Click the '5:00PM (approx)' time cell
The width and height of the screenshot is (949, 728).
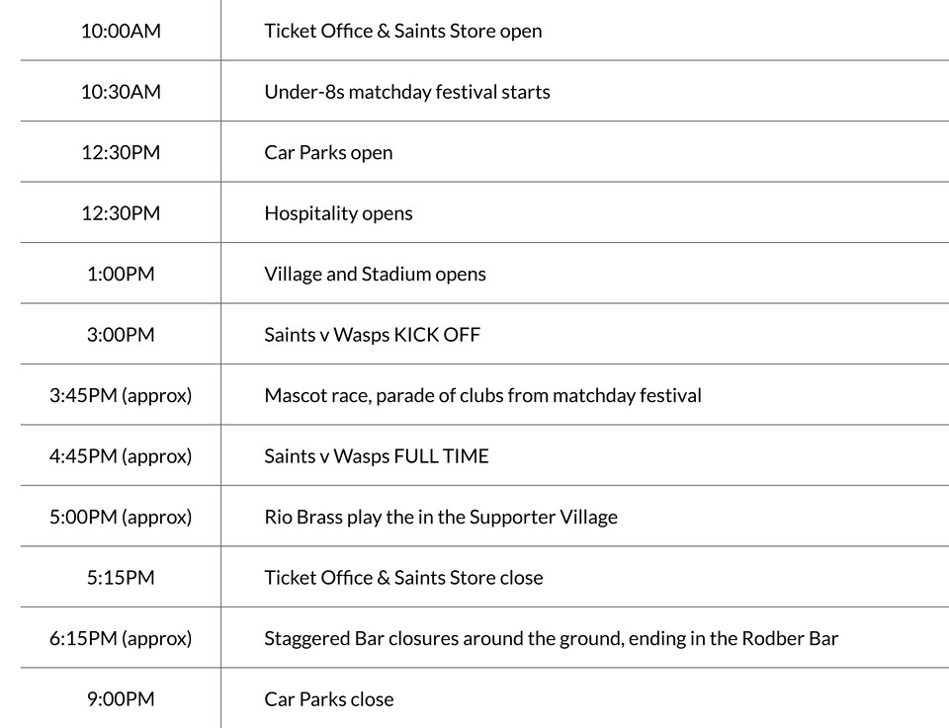121,517
